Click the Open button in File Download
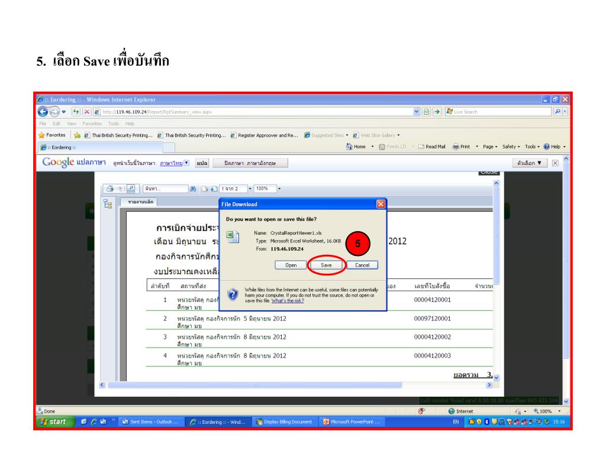Image resolution: width=606 pixels, height=454 pixels. [291, 265]
